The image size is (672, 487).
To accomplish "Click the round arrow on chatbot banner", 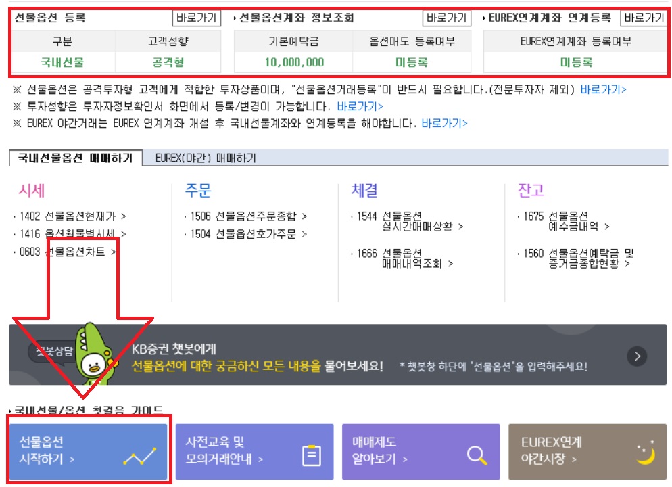I will click(637, 356).
